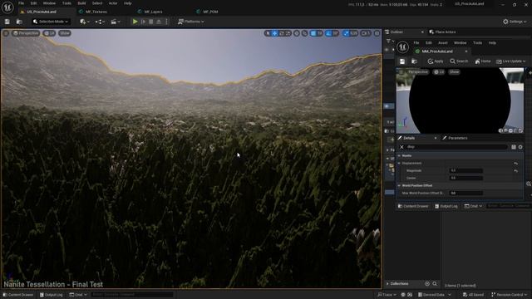Collapse the World Position Offset section
Viewport: 532px width, 299px height.
(399, 185)
